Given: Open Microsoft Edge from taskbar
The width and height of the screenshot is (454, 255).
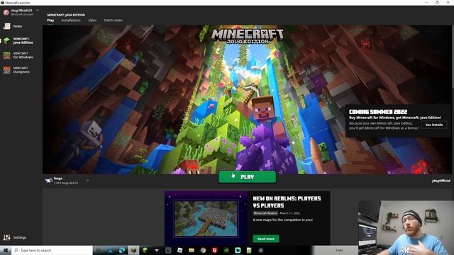Looking at the screenshot, I should (x=122, y=250).
